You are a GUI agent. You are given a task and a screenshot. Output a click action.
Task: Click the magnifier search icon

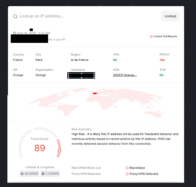pos(15,16)
